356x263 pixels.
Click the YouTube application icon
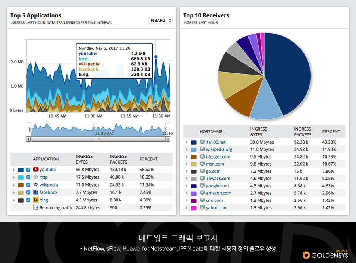pos(36,169)
